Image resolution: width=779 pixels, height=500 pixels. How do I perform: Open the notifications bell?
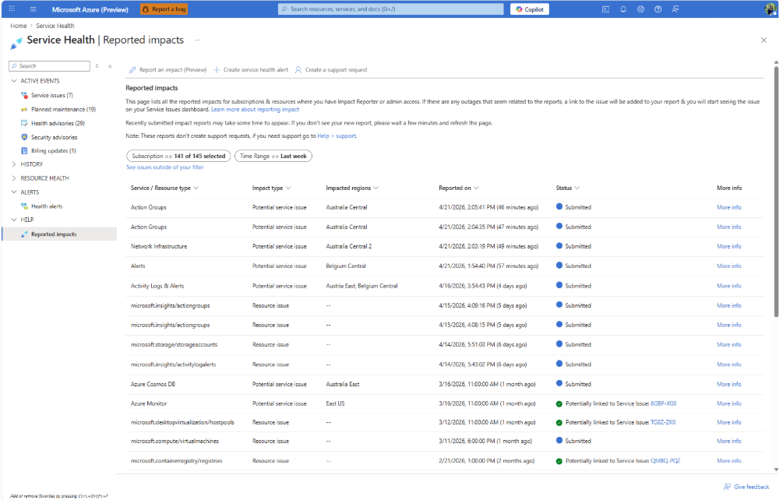623,9
